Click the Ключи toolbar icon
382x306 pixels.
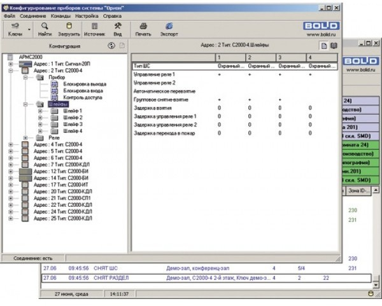pos(14,26)
